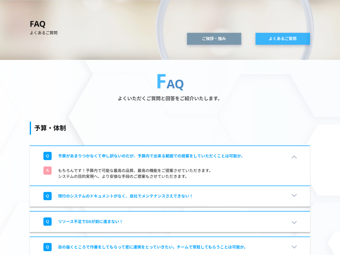Expand the チームで常駐 question chevron
340x255 pixels.
click(294, 247)
